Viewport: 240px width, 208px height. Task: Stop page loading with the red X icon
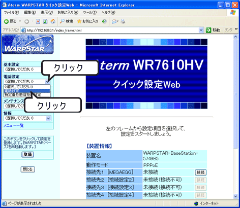pos(38,21)
